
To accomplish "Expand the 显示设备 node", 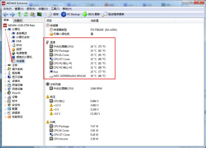I will (x=5, y=77).
